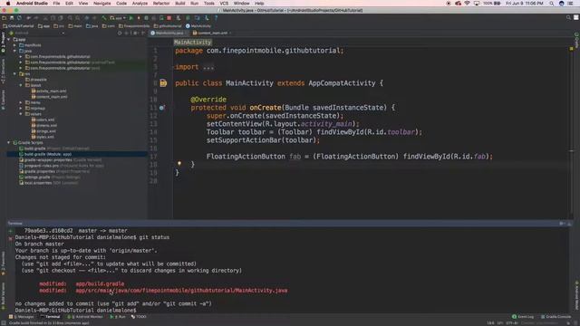Open the run configuration 'app' dropdown
580x326 pixels.
click(118, 18)
